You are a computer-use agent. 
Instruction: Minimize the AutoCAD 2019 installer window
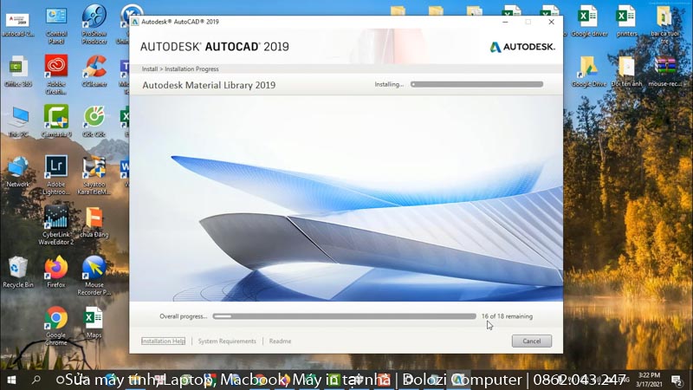click(507, 22)
